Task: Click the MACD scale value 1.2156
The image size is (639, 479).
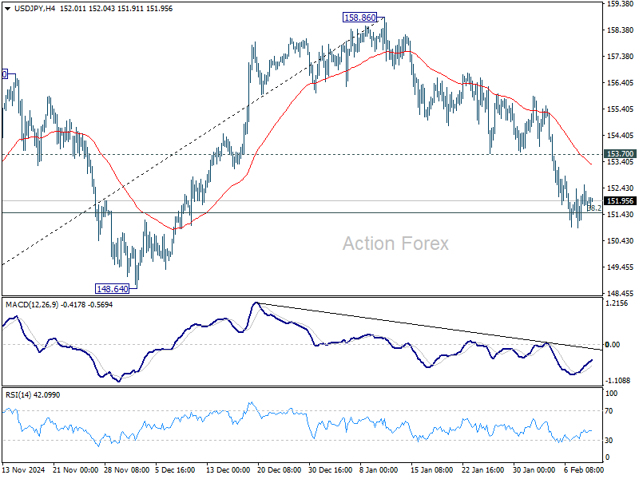Action: click(618, 303)
